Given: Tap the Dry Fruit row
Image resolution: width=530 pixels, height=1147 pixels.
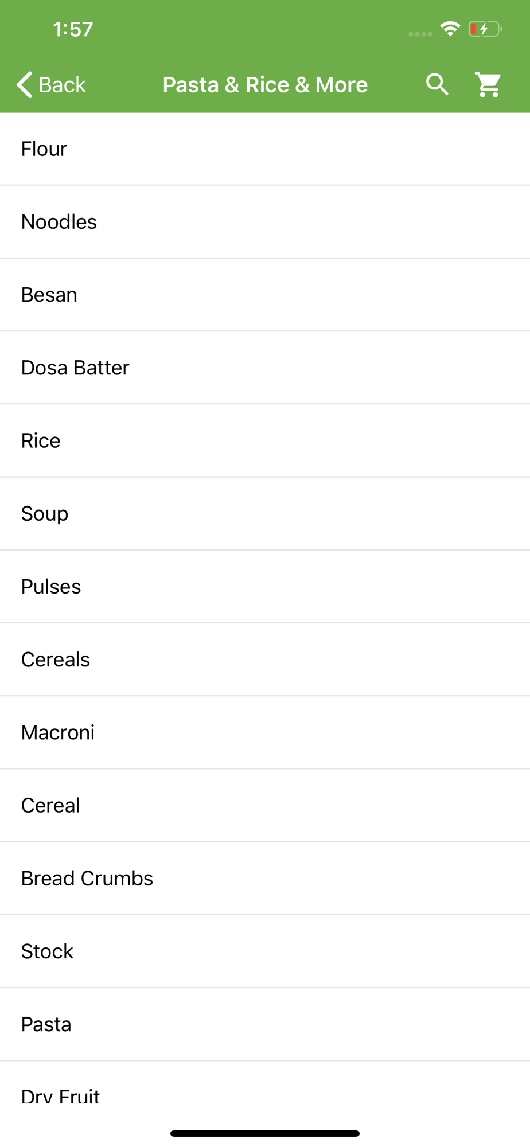Looking at the screenshot, I should point(61,1094).
